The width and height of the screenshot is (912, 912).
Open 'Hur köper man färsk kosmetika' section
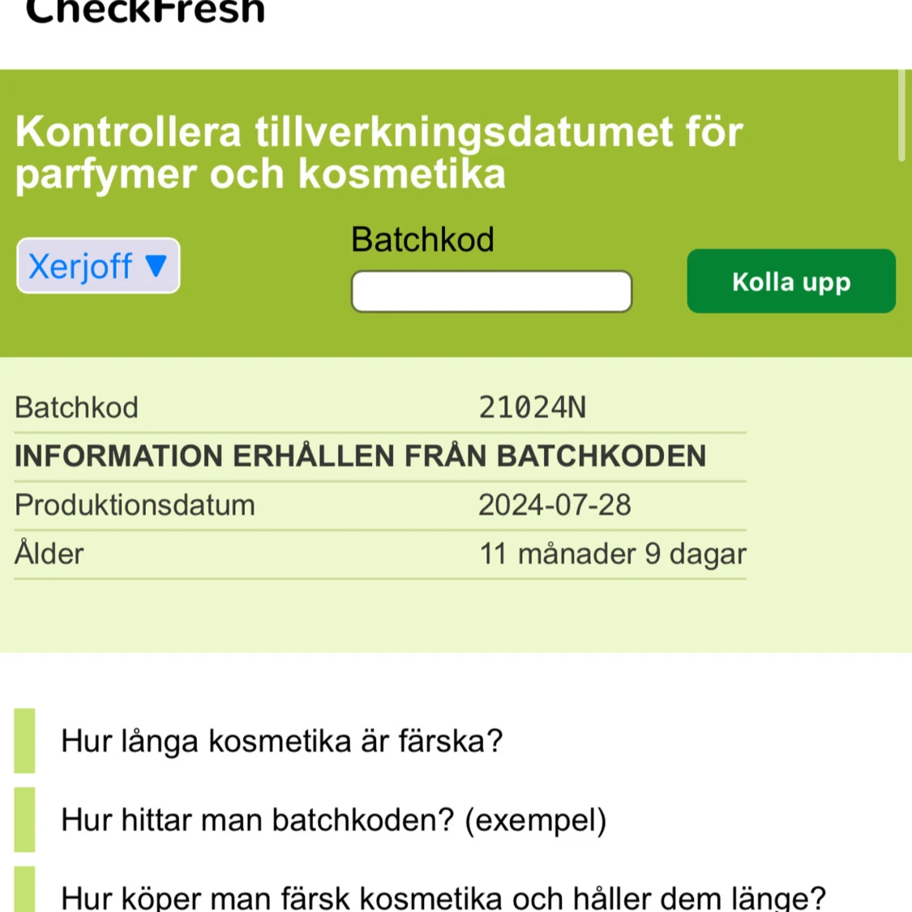click(x=443, y=896)
